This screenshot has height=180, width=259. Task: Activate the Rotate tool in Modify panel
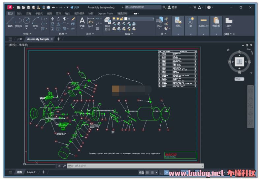pyautogui.click(x=58, y=19)
